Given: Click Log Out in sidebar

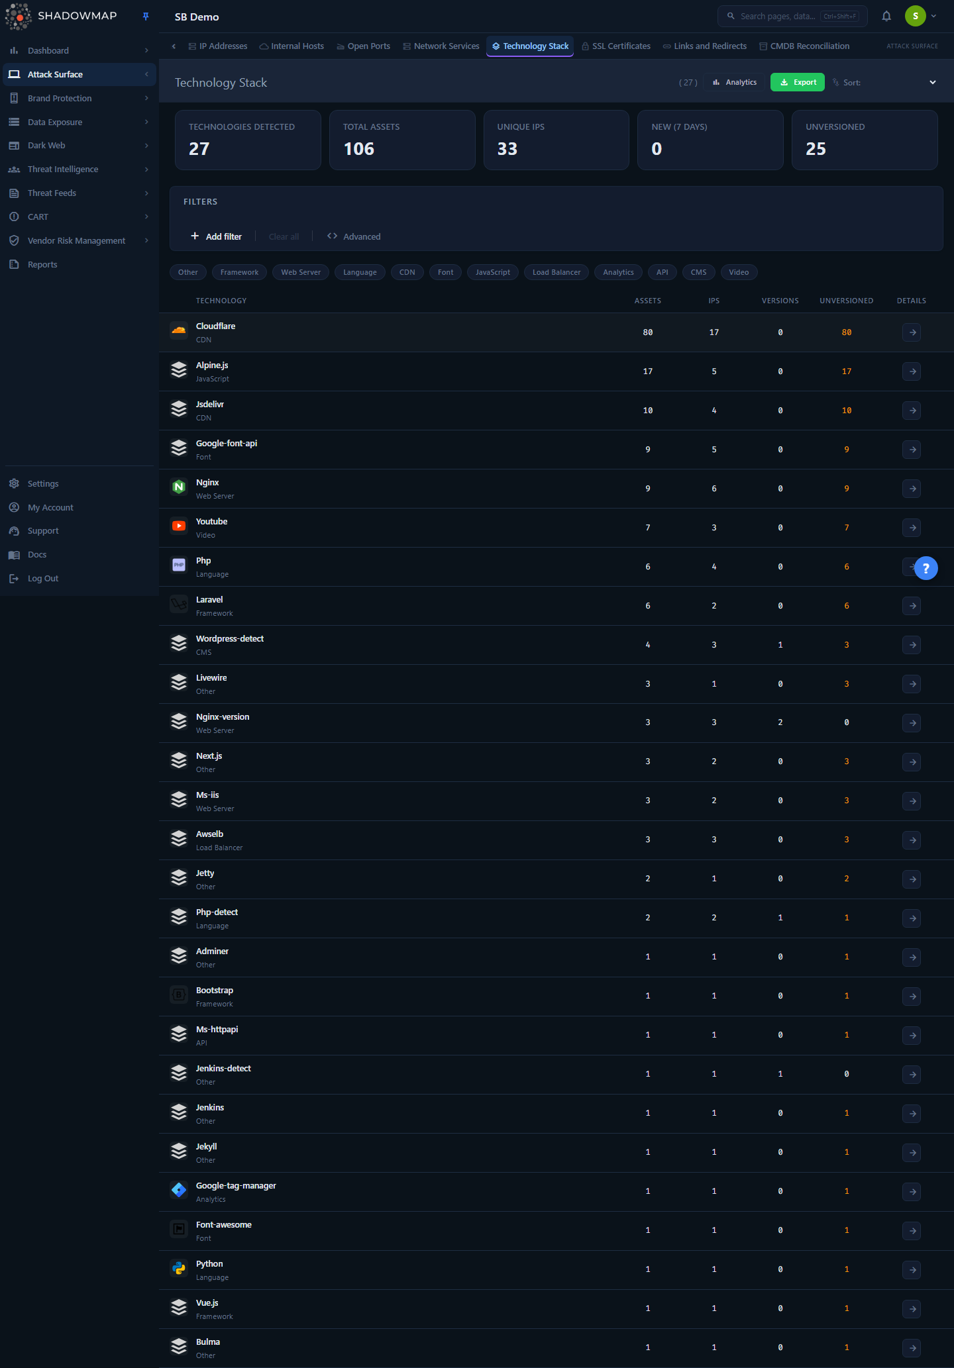Looking at the screenshot, I should point(43,579).
